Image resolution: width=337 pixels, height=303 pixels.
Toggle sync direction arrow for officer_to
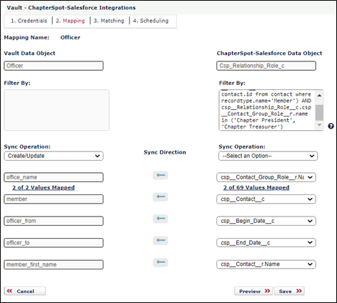pyautogui.click(x=161, y=241)
